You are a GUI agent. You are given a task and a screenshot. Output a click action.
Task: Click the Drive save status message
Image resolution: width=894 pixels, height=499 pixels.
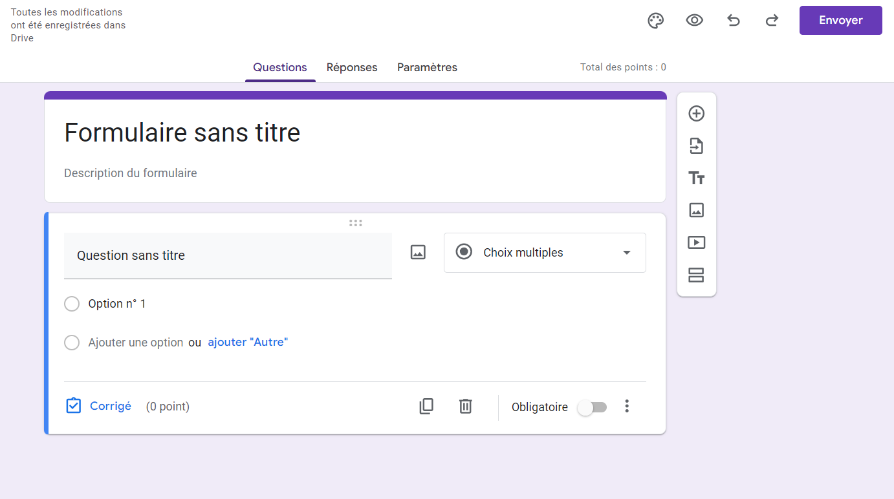coord(68,25)
